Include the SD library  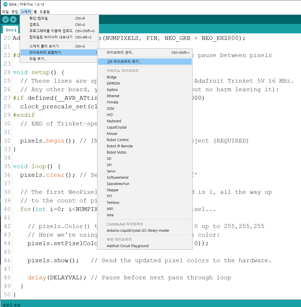point(145,158)
